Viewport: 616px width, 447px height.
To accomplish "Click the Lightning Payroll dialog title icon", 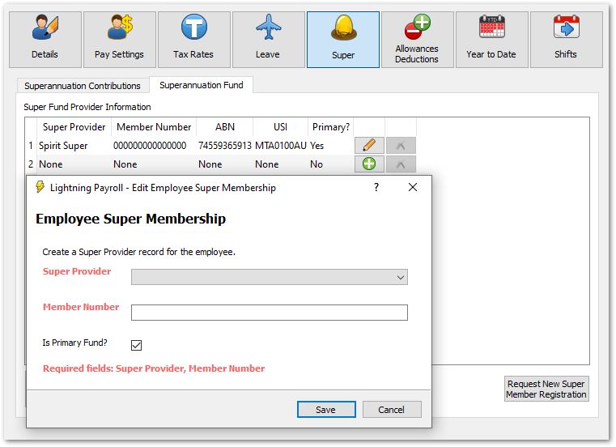I will 40,187.
